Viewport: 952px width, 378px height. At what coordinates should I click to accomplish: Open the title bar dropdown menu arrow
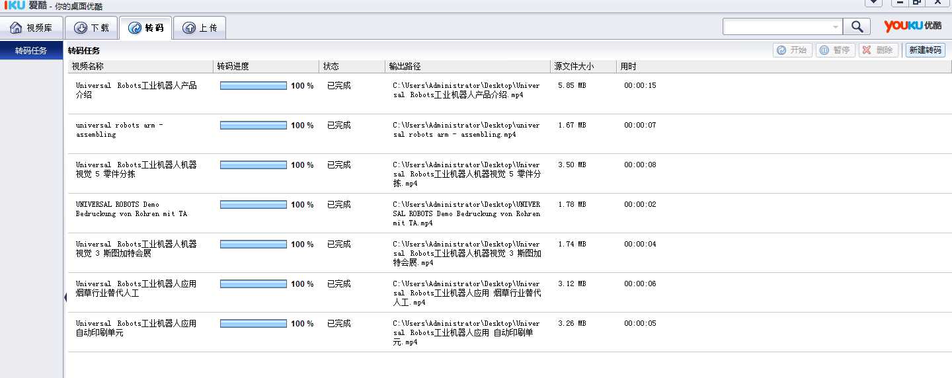(x=873, y=3)
